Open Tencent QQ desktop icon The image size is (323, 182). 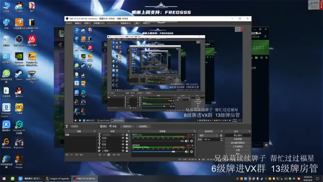tap(19, 92)
